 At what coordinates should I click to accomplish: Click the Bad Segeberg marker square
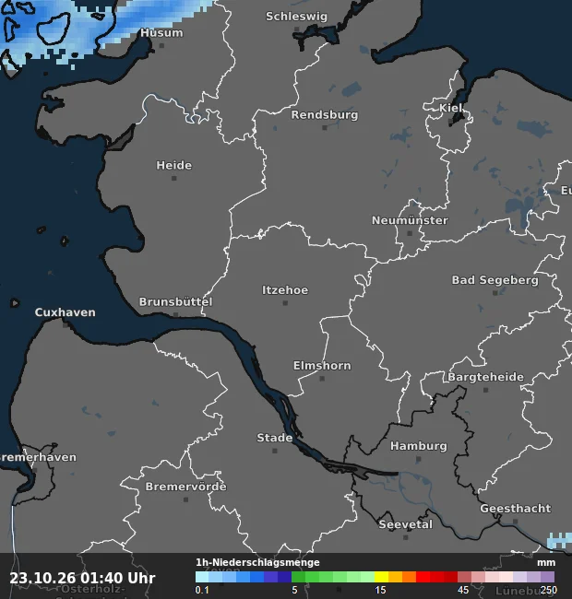(x=495, y=293)
